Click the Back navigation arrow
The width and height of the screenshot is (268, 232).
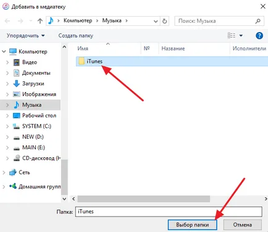pos(7,21)
